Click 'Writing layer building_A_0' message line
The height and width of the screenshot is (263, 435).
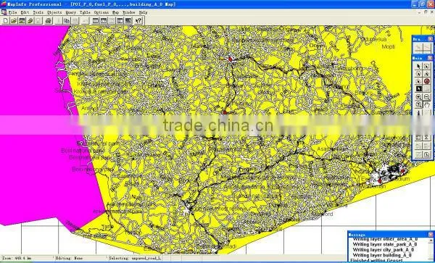click(x=382, y=255)
